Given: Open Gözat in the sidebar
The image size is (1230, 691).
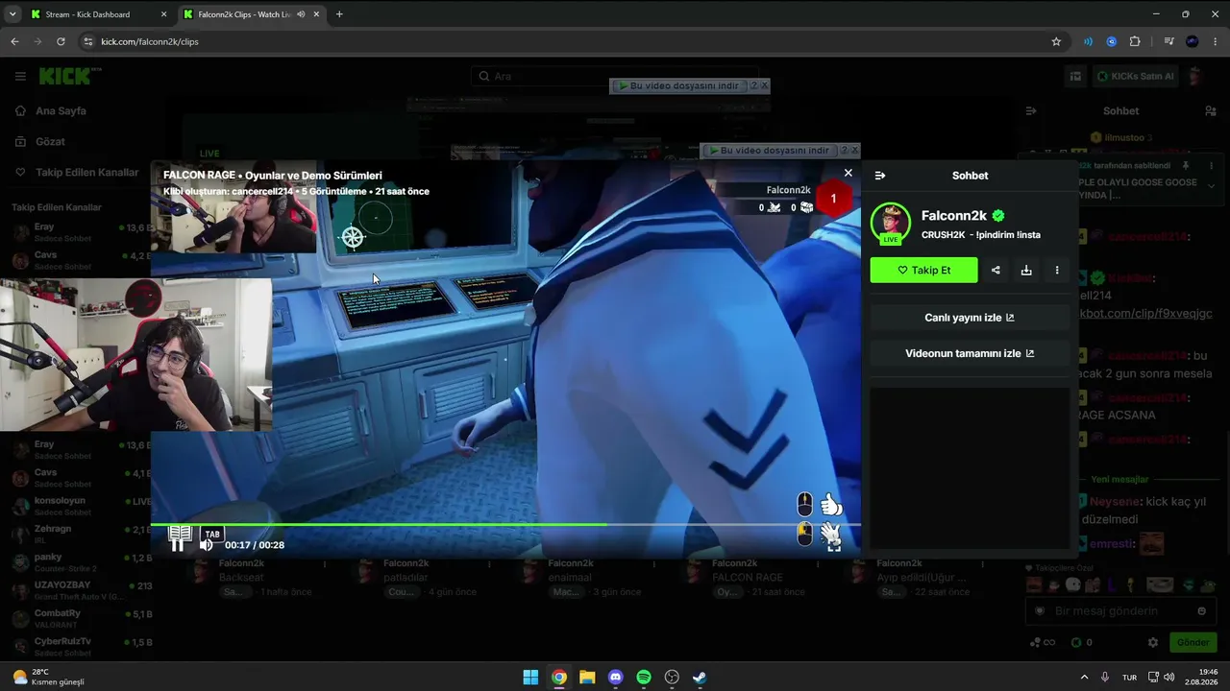Looking at the screenshot, I should click(x=50, y=141).
